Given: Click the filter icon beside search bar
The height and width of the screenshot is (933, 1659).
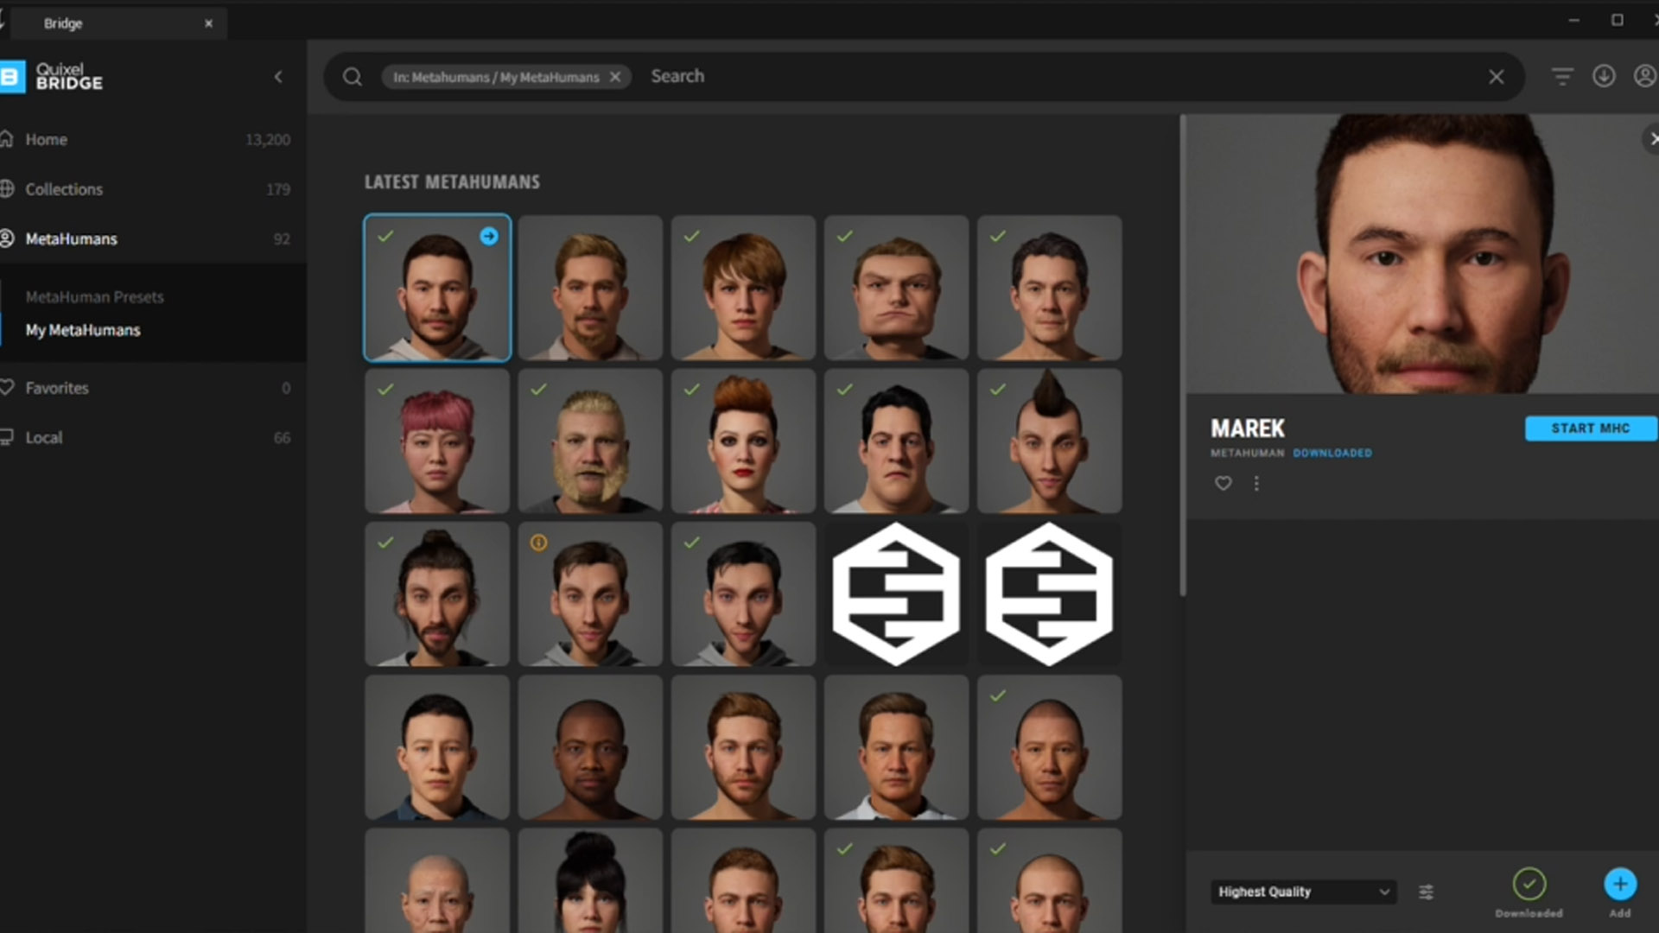Looking at the screenshot, I should [1561, 77].
